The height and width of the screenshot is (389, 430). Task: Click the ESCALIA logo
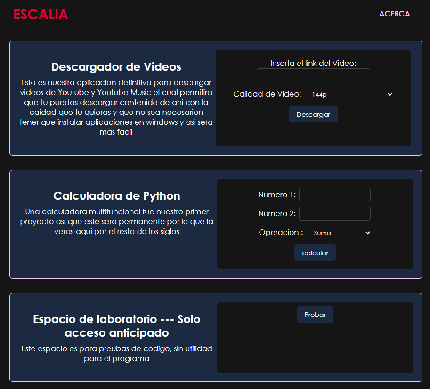coord(41,15)
